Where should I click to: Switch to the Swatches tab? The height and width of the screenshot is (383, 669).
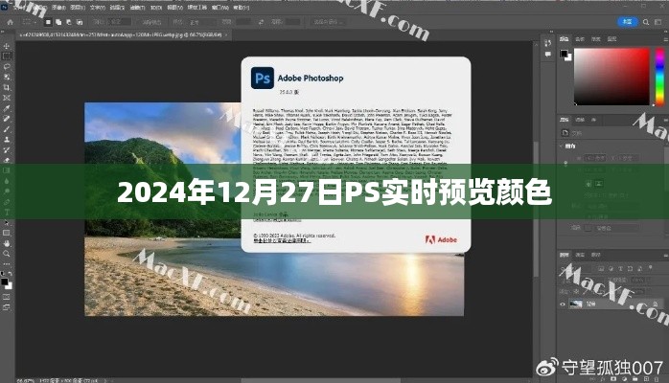[580, 38]
